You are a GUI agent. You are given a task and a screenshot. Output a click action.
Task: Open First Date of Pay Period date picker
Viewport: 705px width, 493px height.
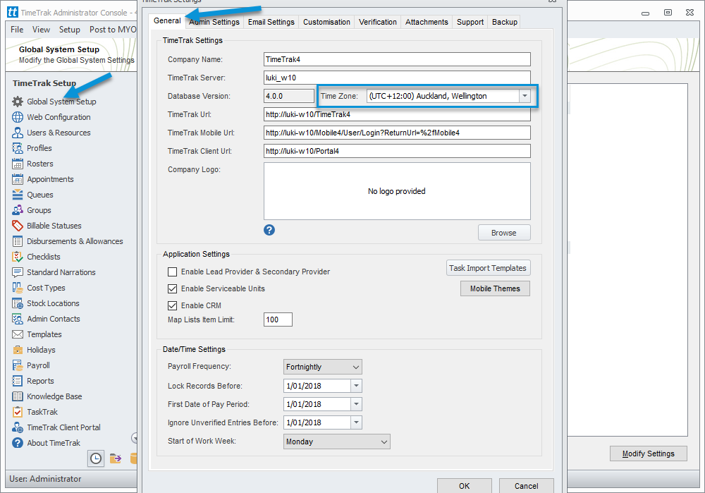[x=356, y=404]
